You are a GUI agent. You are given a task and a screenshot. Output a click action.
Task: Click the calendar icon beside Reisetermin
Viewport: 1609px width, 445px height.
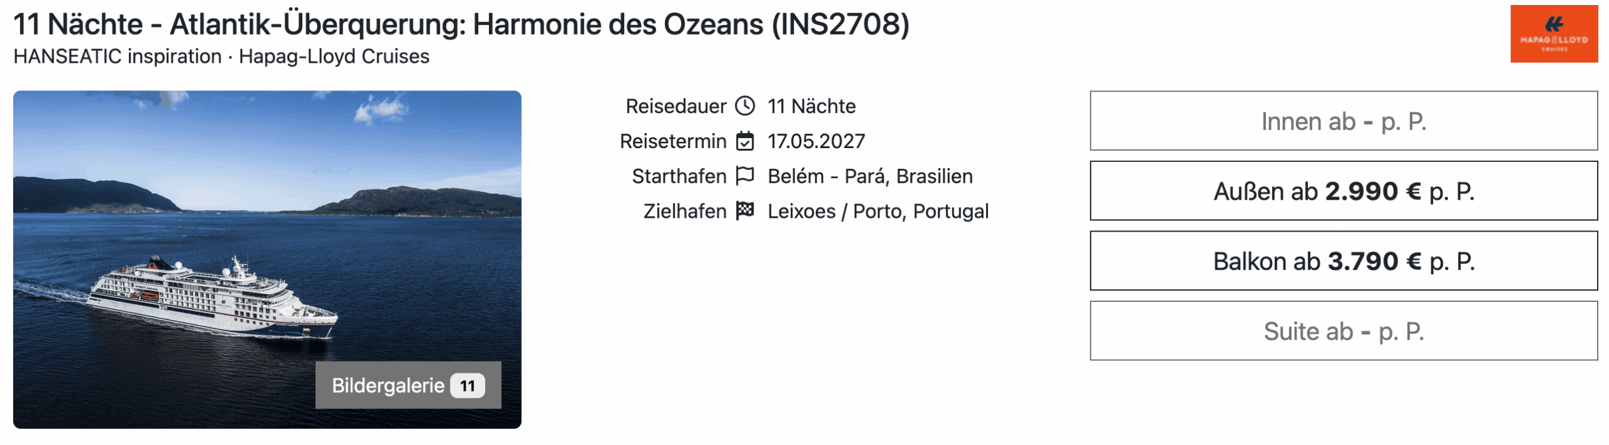(x=745, y=141)
